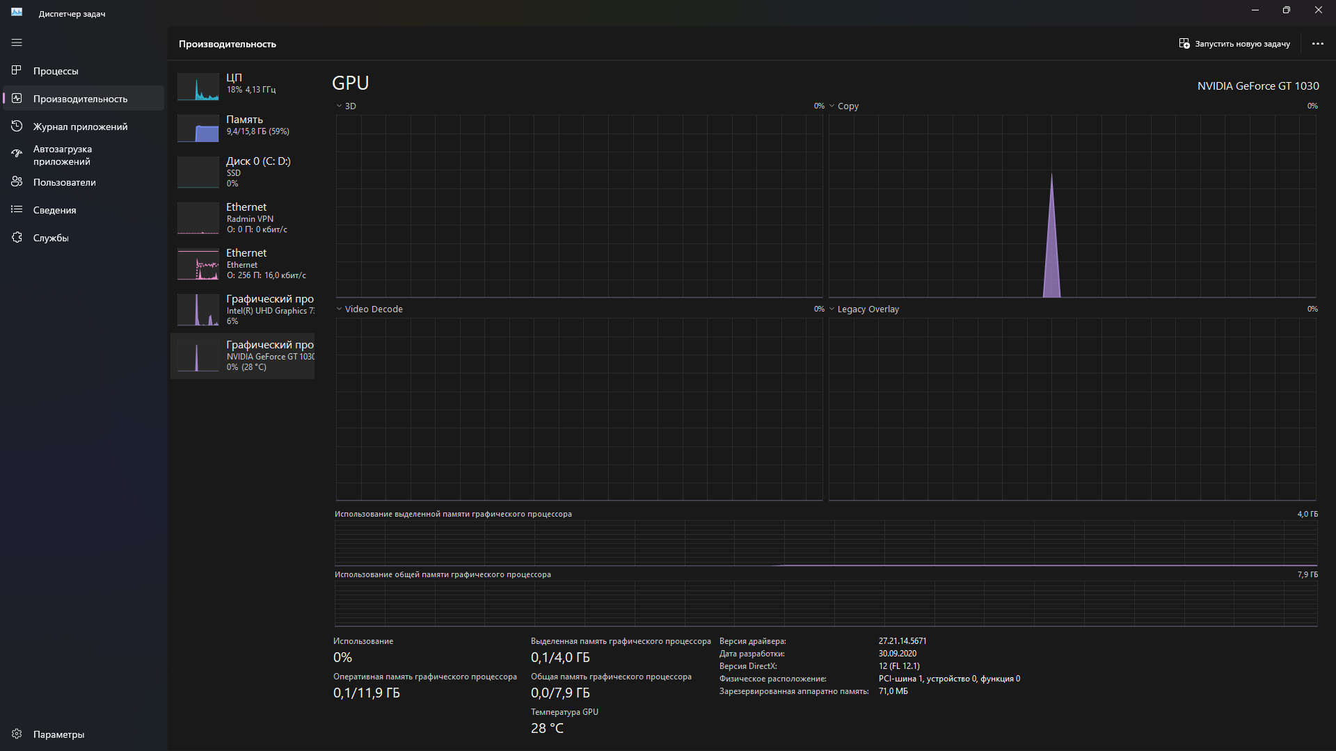Select Память memory performance entry
The width and height of the screenshot is (1336, 751).
coord(242,126)
